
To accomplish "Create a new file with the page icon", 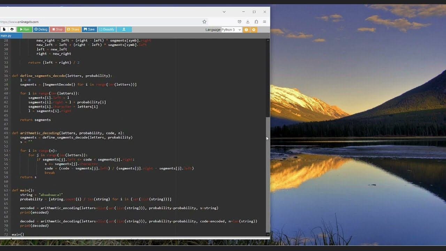I will click(x=4, y=30).
